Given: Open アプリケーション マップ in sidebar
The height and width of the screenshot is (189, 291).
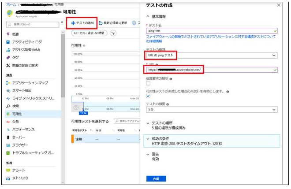Looking at the screenshot, I should [31, 82].
